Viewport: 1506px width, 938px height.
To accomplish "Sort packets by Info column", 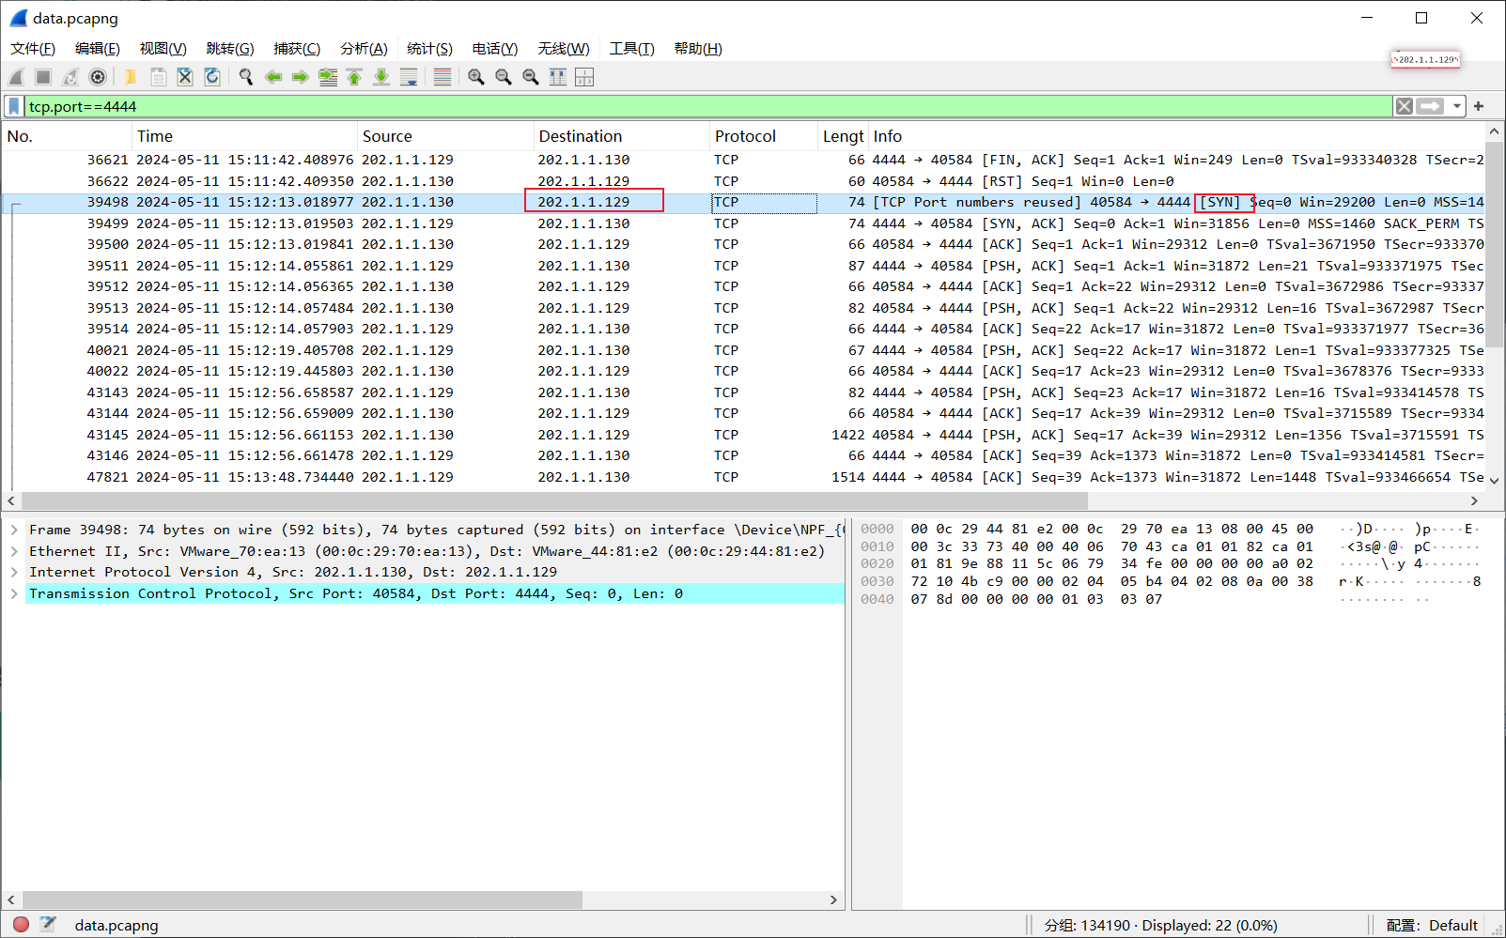I will (x=1175, y=136).
